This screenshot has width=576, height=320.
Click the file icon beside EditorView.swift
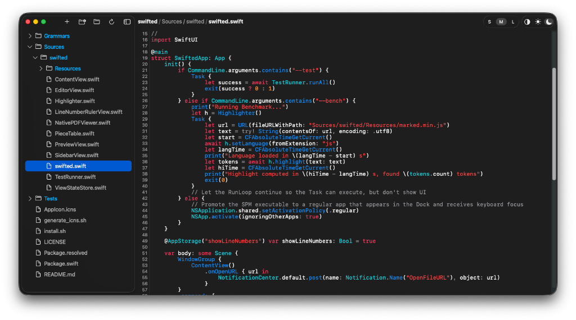pyautogui.click(x=49, y=90)
